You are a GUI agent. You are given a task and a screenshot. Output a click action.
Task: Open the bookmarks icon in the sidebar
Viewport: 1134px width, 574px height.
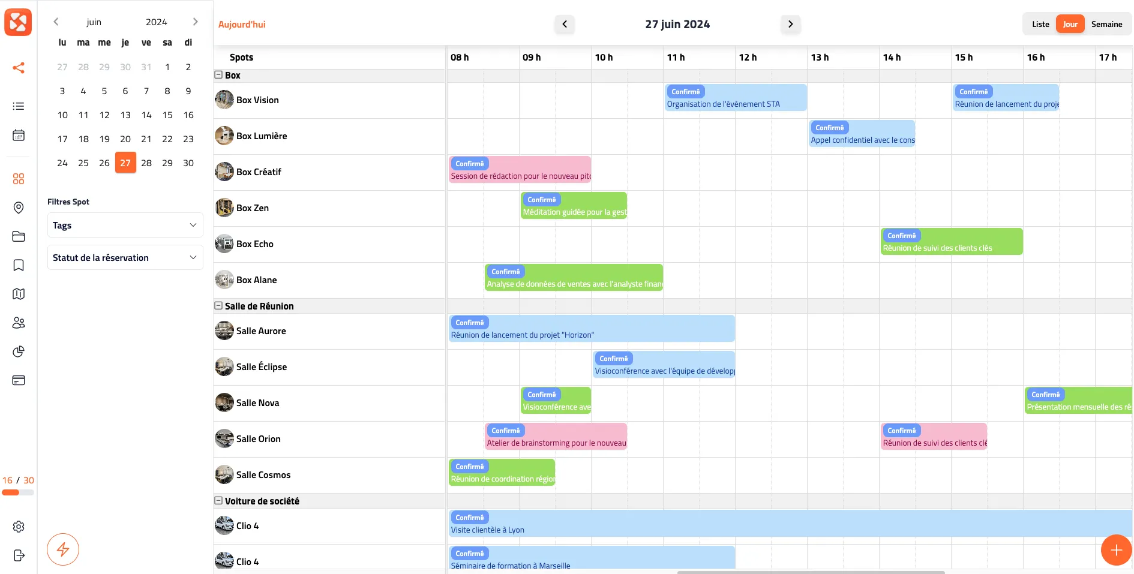[19, 265]
